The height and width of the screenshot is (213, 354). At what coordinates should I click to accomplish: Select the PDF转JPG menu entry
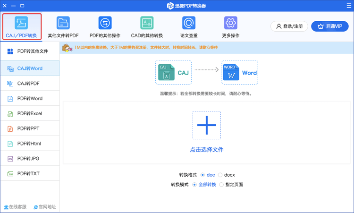click(x=30, y=159)
